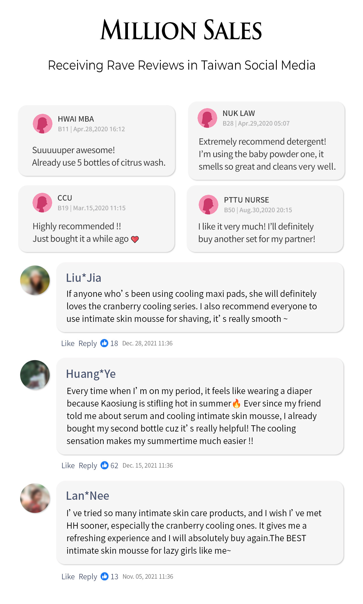
Task: Click thumbs-up icon showing 18 likes
Action: [x=104, y=343]
